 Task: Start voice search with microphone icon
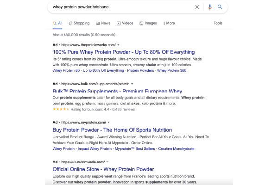[x=210, y=7]
